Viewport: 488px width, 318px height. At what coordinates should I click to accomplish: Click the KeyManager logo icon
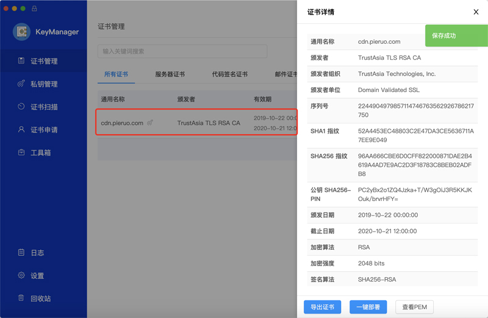[22, 32]
